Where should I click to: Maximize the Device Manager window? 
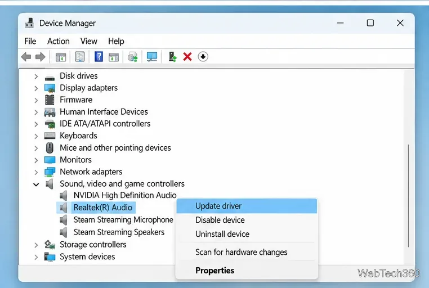[370, 23]
